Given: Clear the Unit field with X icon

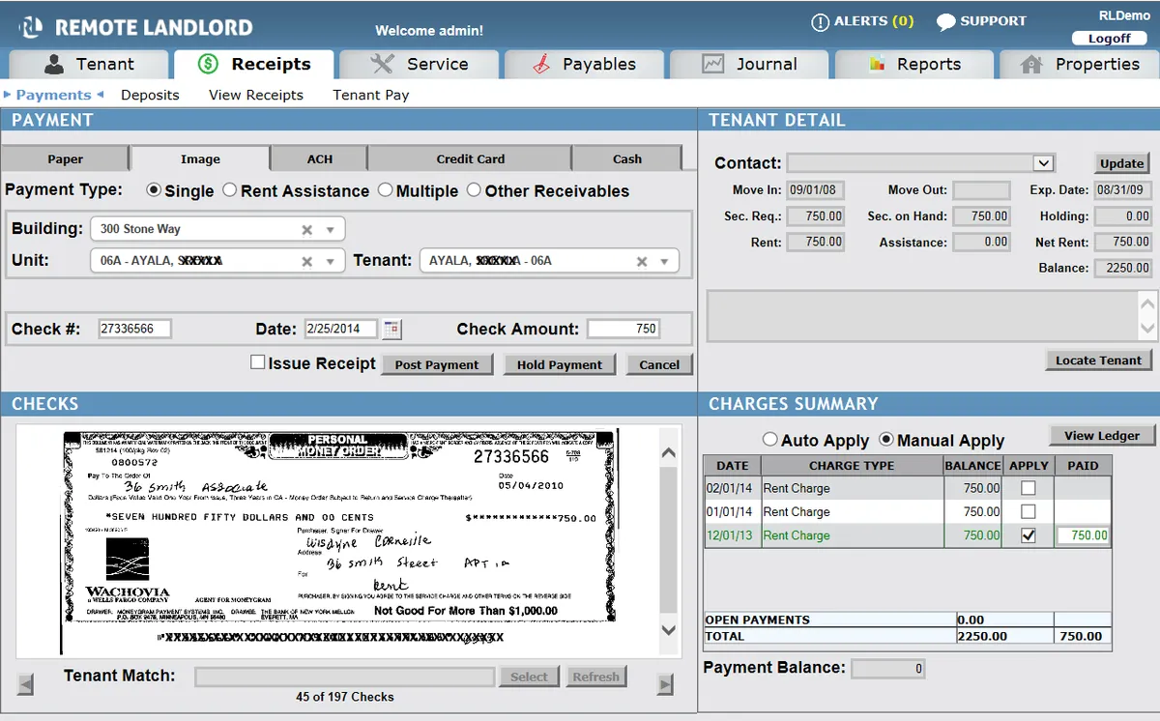Looking at the screenshot, I should pos(306,262).
